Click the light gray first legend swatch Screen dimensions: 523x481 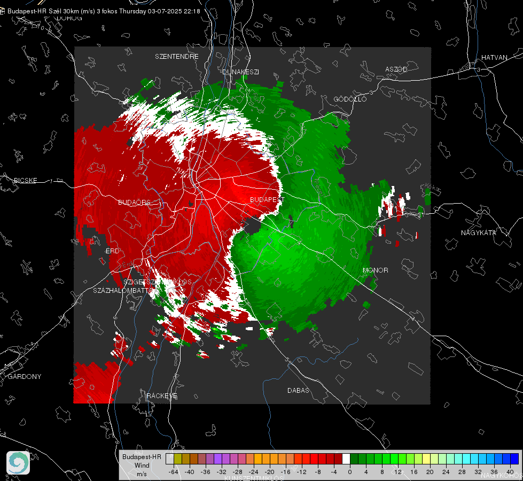(x=169, y=459)
